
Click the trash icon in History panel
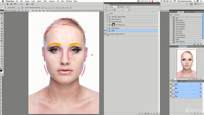point(201,45)
